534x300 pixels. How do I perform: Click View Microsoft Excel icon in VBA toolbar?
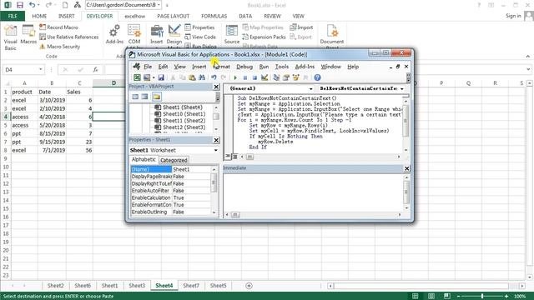point(137,77)
